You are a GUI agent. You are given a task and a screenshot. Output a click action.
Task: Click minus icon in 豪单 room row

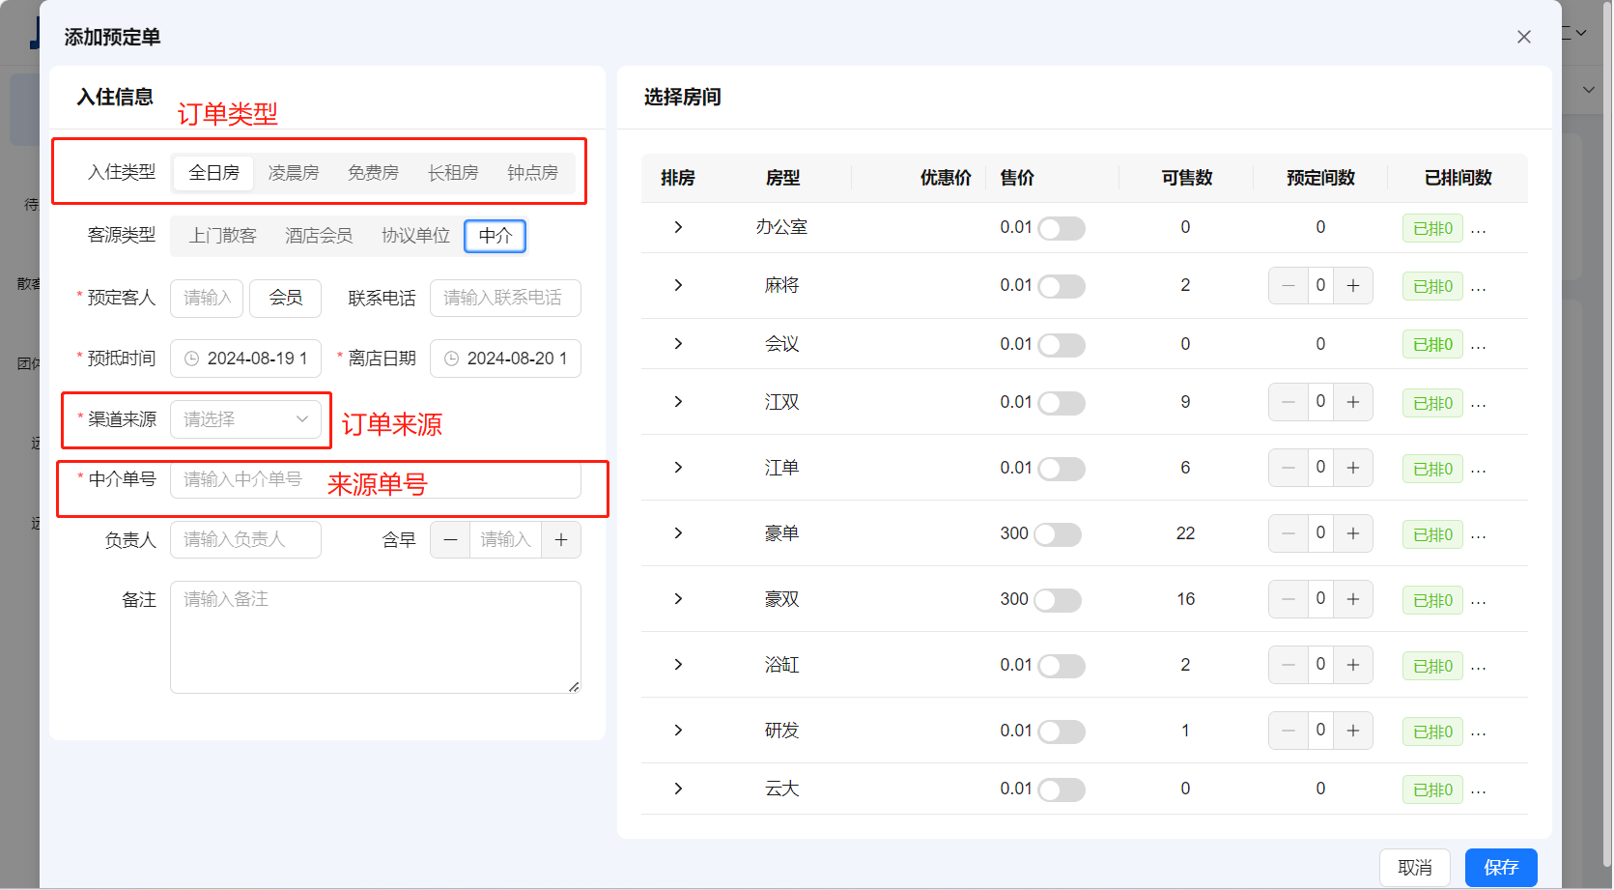(1288, 533)
